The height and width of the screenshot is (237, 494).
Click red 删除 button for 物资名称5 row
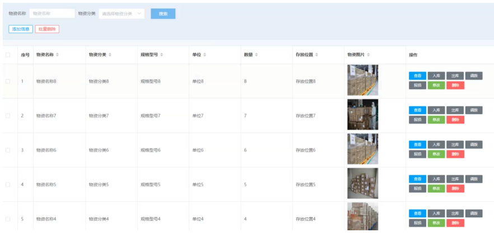pyautogui.click(x=455, y=188)
